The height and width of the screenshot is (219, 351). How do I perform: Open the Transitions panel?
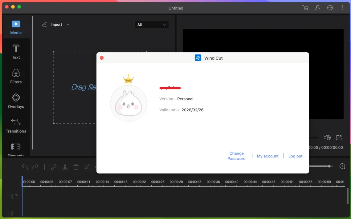click(16, 125)
